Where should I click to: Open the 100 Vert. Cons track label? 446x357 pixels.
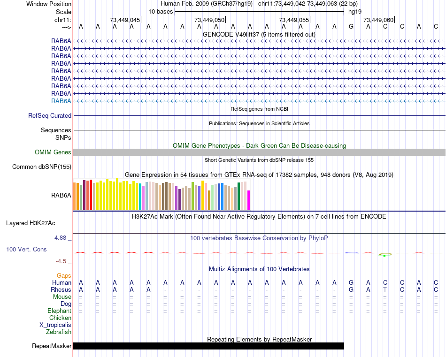tap(26, 249)
